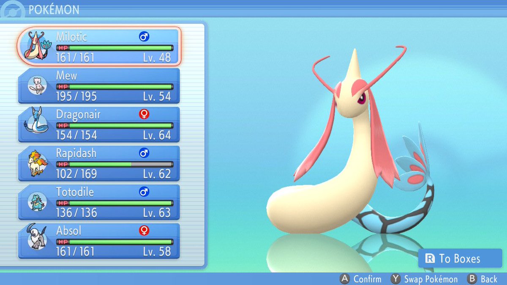Click the name text Totodile

pyautogui.click(x=75, y=192)
